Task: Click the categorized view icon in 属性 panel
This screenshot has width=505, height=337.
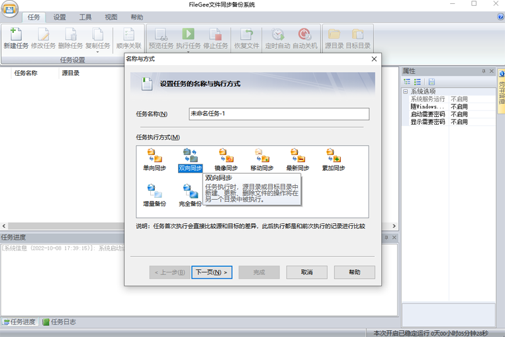Action: [x=407, y=82]
